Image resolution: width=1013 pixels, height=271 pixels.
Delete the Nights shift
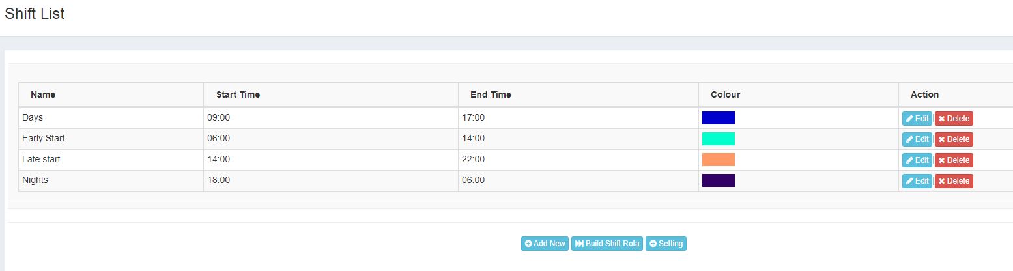pyautogui.click(x=954, y=181)
